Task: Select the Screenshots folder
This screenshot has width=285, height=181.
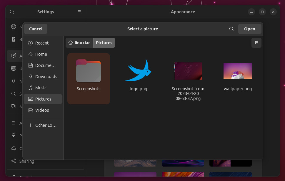Action: pos(89,79)
